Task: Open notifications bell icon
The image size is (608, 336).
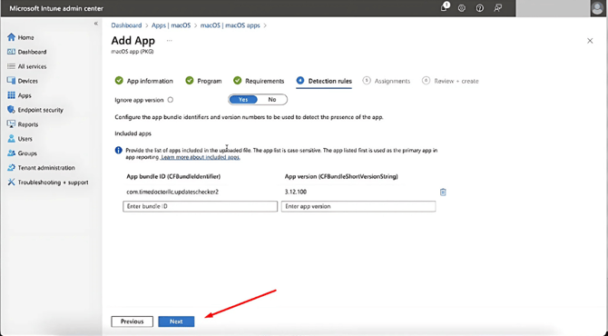Action: click(445, 7)
